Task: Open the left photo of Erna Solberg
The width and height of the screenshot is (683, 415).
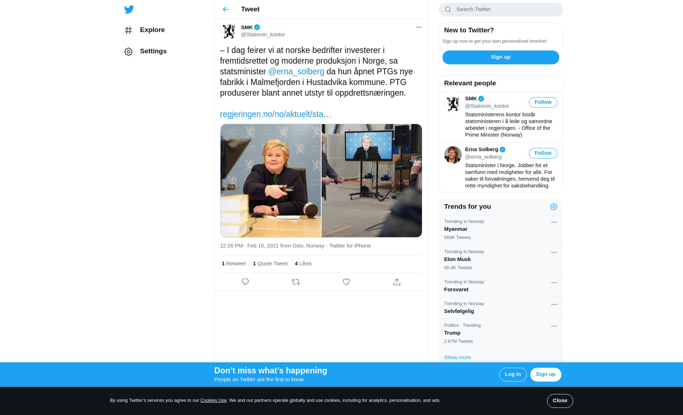Action: click(x=270, y=181)
